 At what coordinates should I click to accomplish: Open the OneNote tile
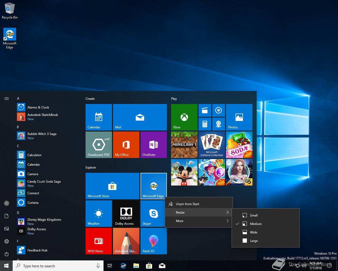click(154, 145)
